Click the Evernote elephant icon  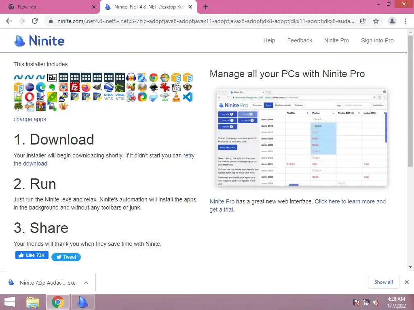click(x=52, y=87)
